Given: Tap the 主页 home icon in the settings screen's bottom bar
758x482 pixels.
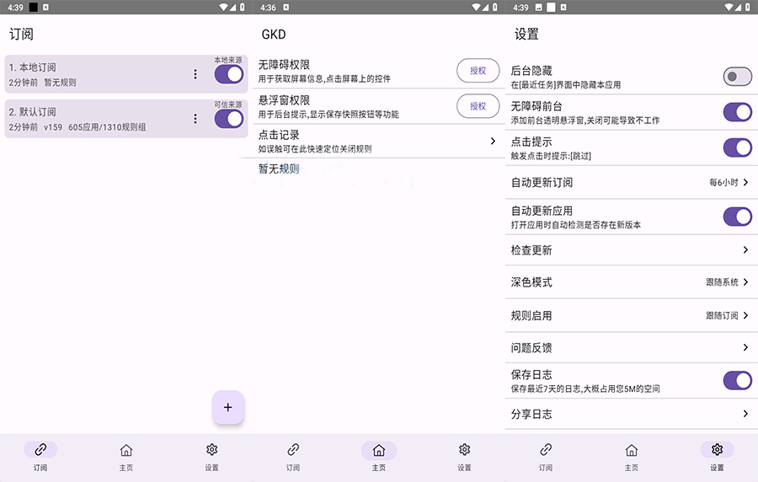Looking at the screenshot, I should point(632,450).
